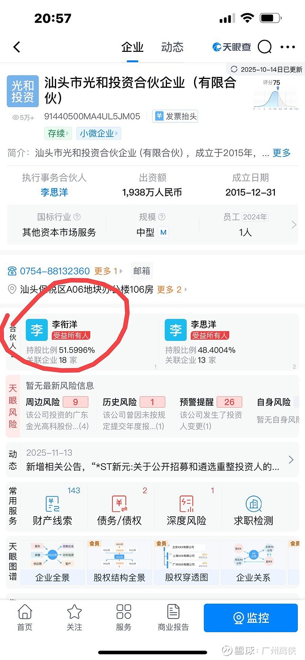This screenshot has height=660, width=305.
Task: Open 自身风险 item
Action: pos(278,410)
